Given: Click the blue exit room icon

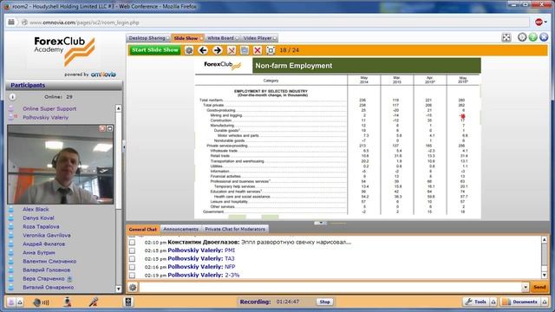Looking at the screenshot, I should coord(544,36).
